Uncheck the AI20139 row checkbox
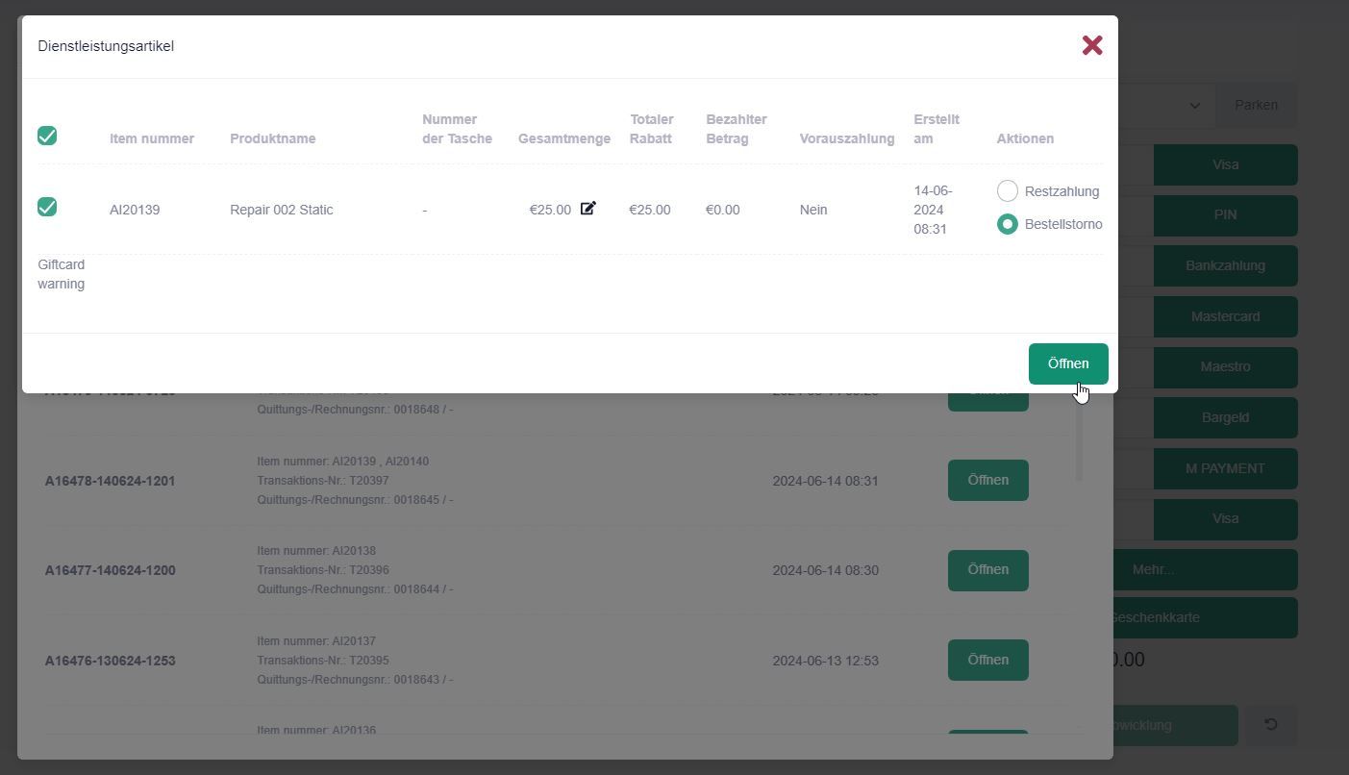 click(x=47, y=207)
